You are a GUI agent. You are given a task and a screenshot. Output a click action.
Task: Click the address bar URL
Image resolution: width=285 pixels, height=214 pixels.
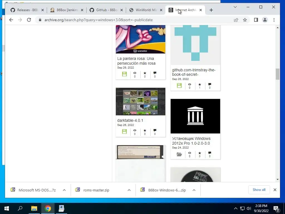[99, 20]
